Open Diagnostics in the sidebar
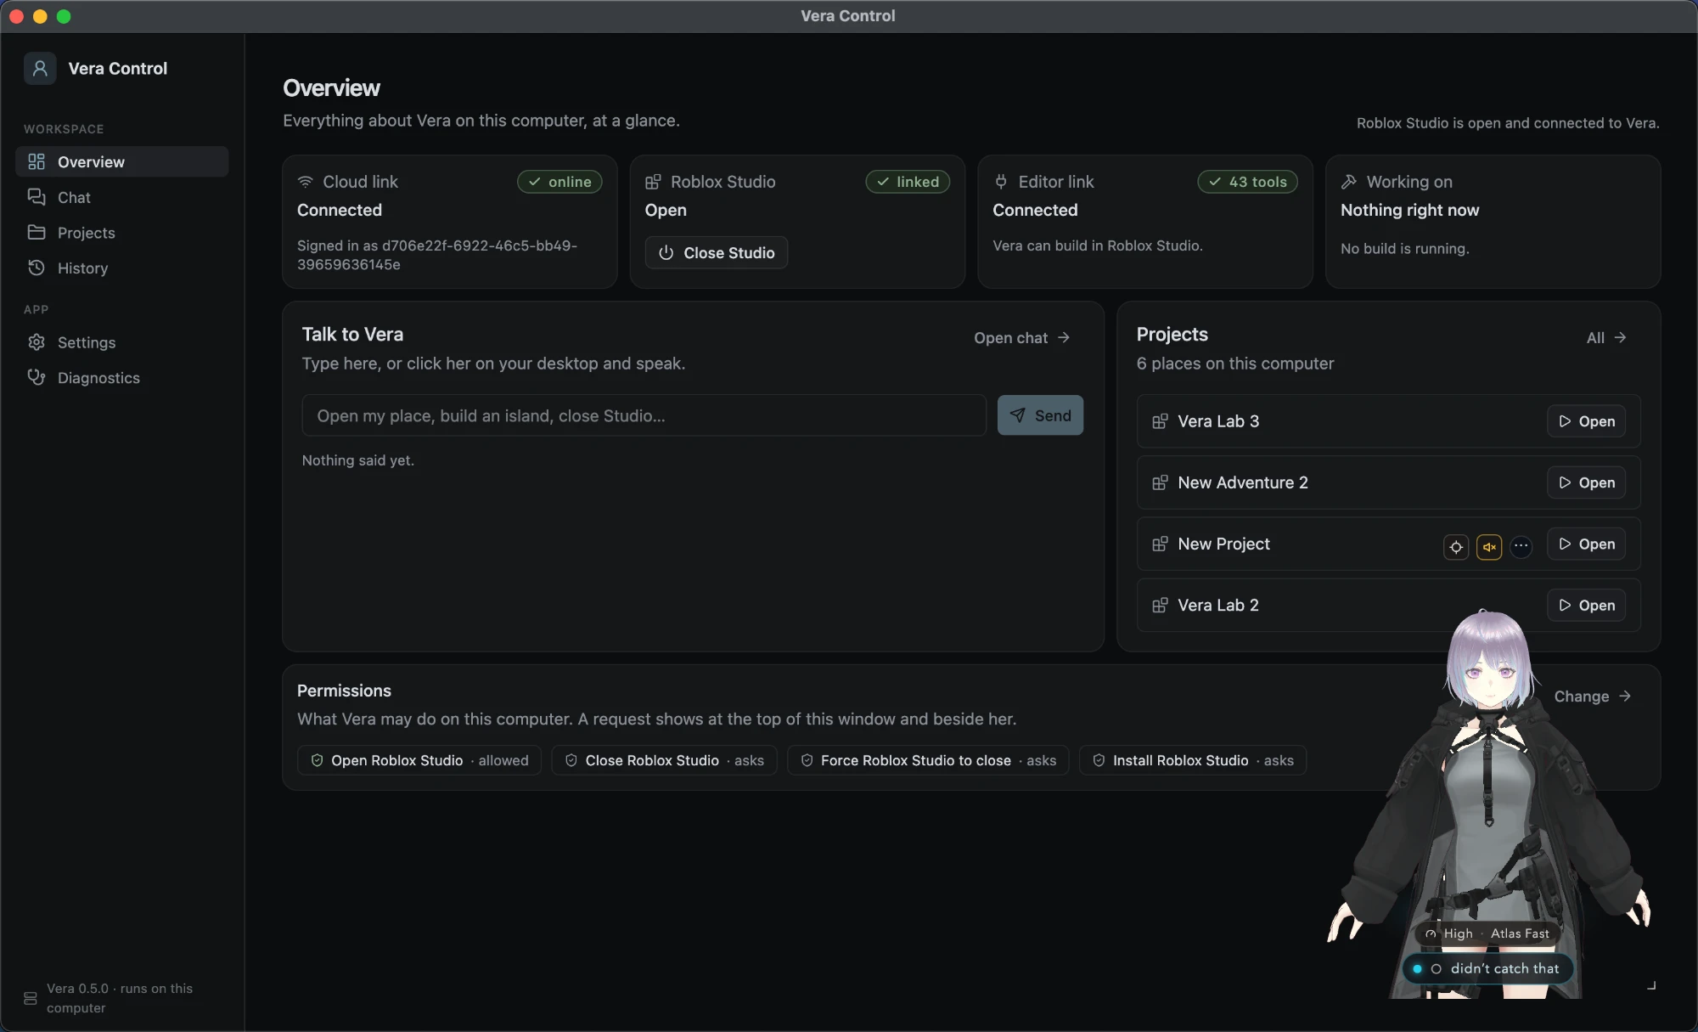Screen dimensions: 1698x1032 121,378
